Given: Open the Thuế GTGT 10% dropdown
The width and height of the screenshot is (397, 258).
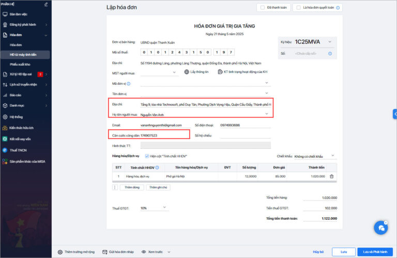Looking at the screenshot, I should (x=164, y=207).
